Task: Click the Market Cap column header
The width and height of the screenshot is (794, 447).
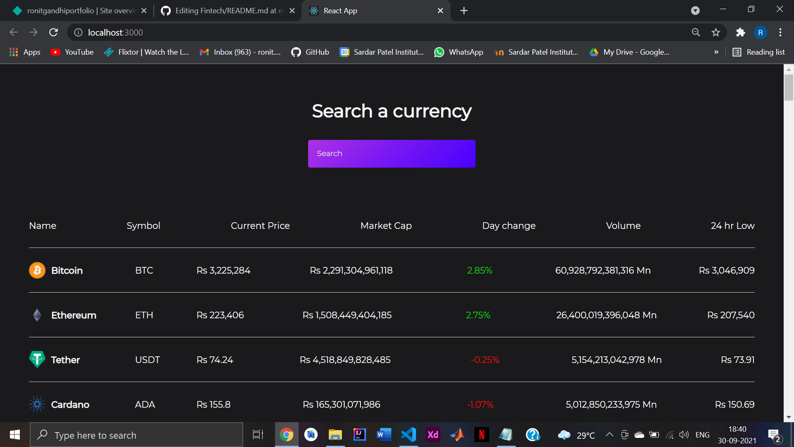Action: (x=386, y=226)
